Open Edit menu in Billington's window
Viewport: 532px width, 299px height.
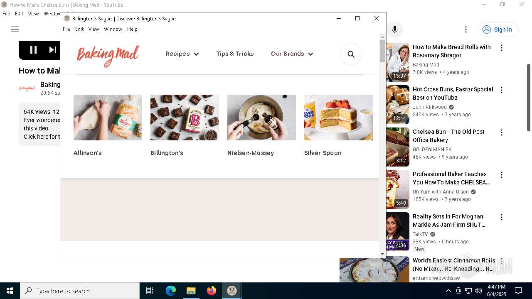[79, 29]
